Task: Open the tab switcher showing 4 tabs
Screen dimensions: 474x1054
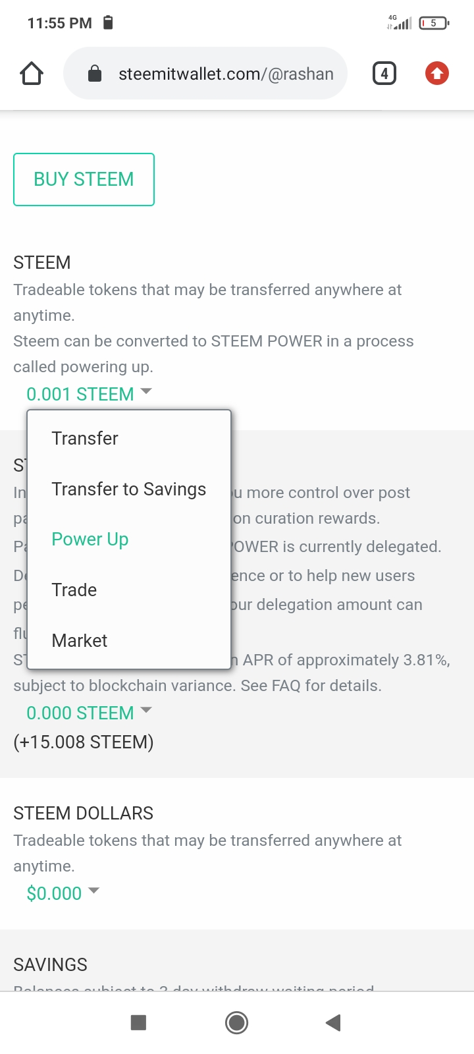Action: tap(384, 73)
